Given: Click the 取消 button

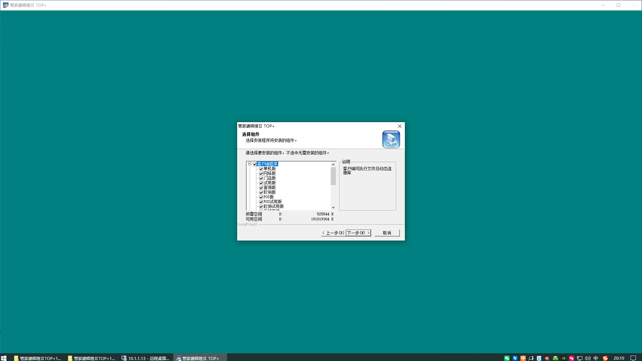Looking at the screenshot, I should pos(387,233).
